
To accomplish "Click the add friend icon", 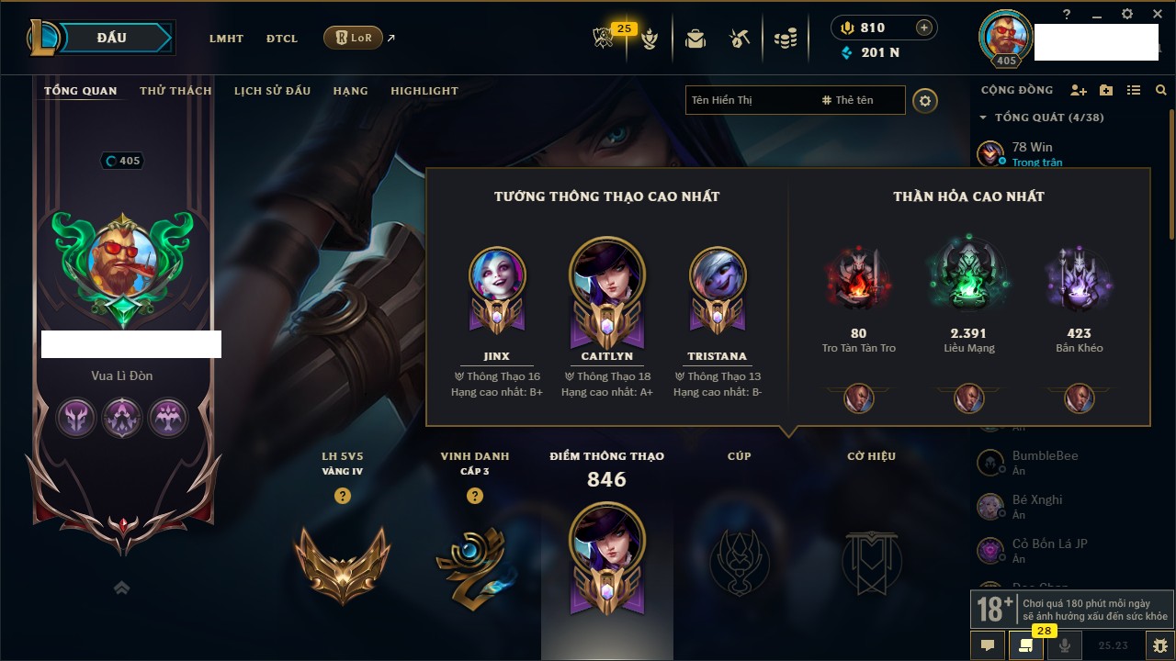I will pos(1079,90).
